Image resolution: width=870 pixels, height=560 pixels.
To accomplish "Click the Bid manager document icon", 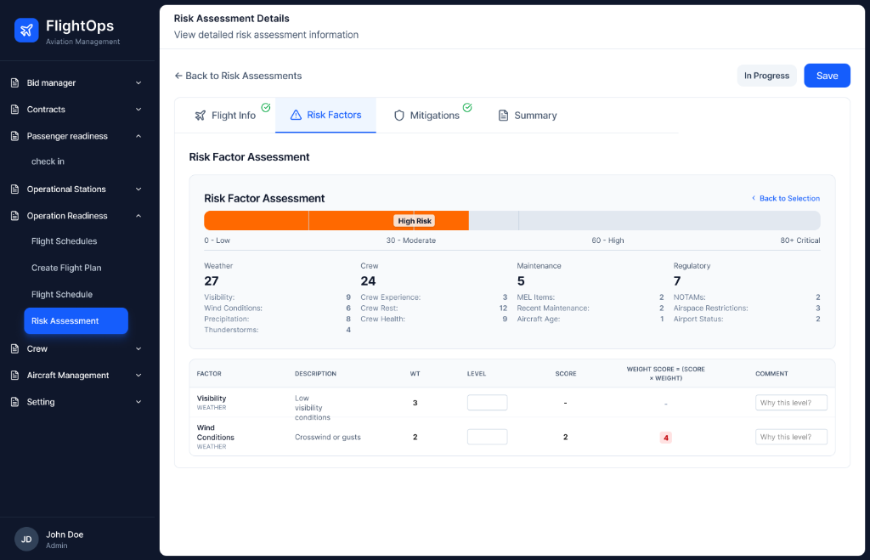I will [14, 83].
